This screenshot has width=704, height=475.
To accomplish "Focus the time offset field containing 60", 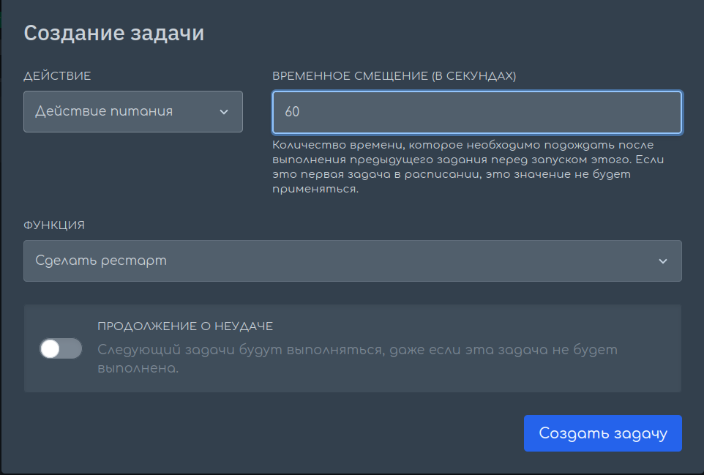I will pyautogui.click(x=477, y=112).
